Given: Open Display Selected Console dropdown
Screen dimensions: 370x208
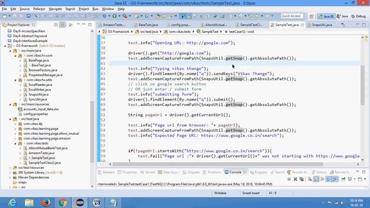Looking at the screenshot, I should pyautogui.click(x=354, y=179).
